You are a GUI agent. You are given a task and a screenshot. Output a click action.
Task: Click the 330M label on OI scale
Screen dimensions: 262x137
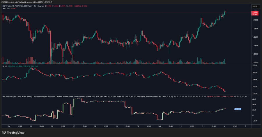pyautogui.click(x=255, y=94)
